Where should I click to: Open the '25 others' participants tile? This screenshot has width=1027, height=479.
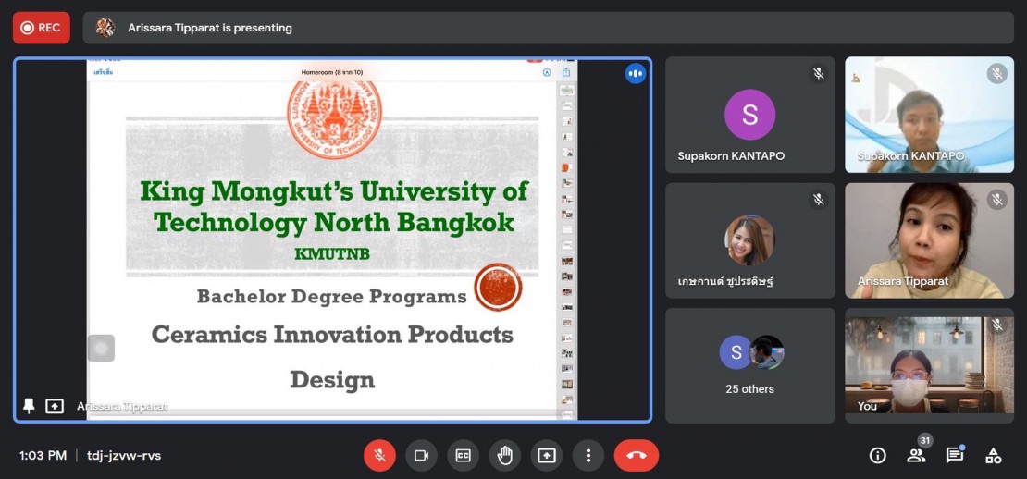[x=750, y=366]
